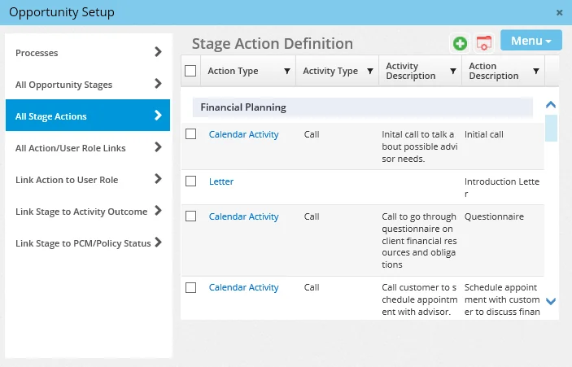Open the Action Description column filter

click(536, 71)
